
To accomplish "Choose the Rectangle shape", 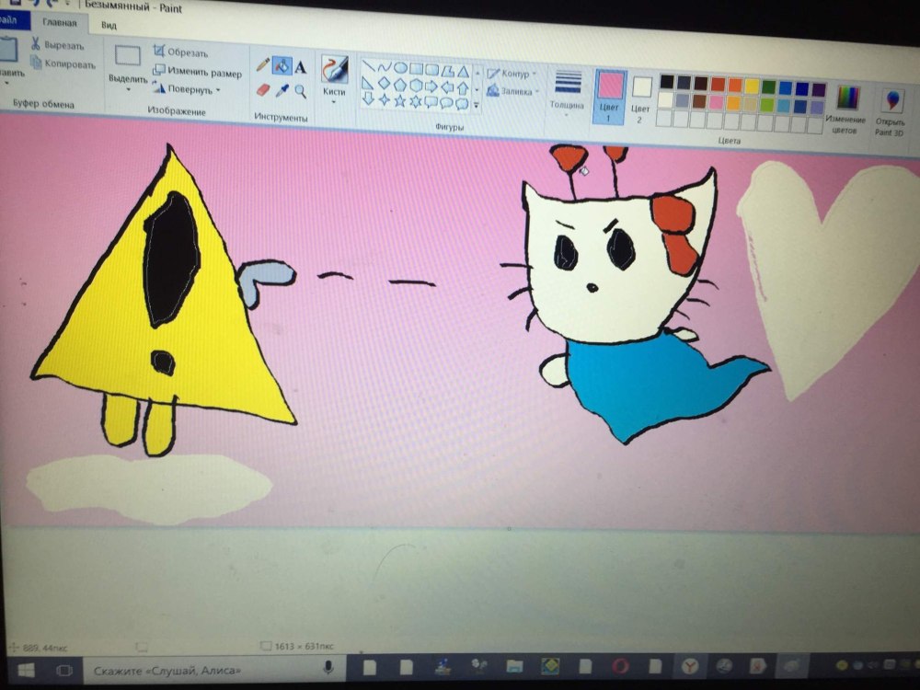I will pyautogui.click(x=416, y=69).
